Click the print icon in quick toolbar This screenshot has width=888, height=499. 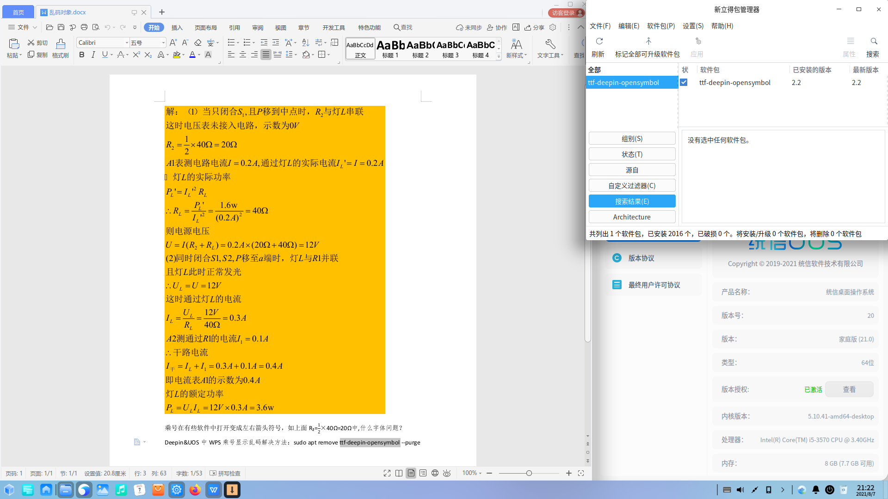pyautogui.click(x=84, y=27)
